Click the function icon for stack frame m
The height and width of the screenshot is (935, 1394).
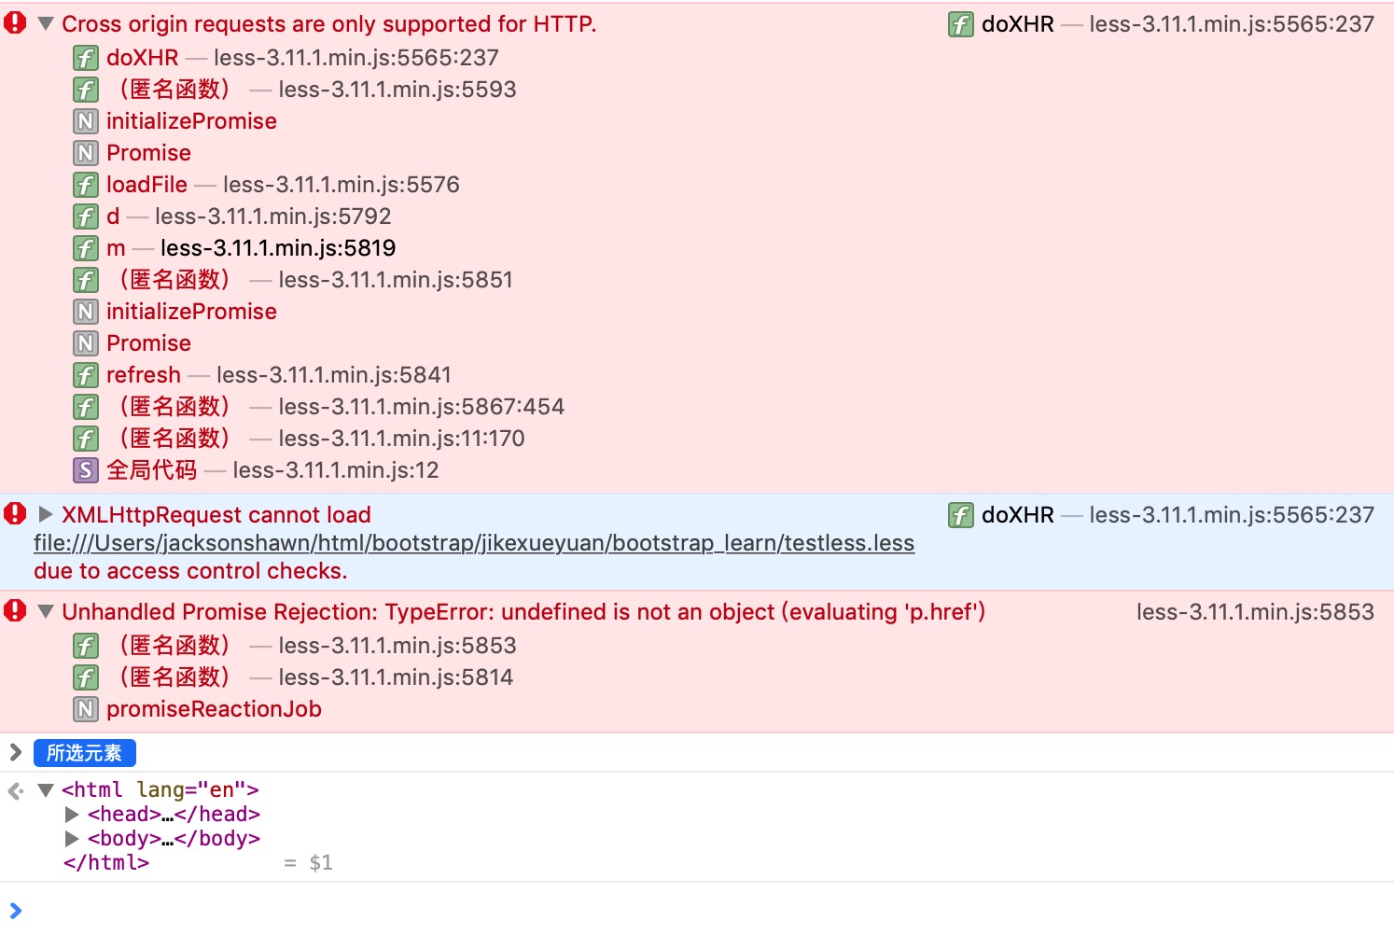(86, 248)
